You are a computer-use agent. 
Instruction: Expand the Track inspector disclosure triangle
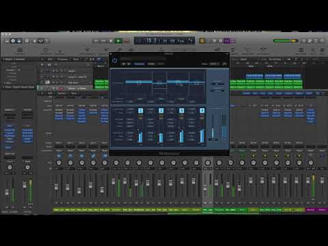(x=3, y=87)
